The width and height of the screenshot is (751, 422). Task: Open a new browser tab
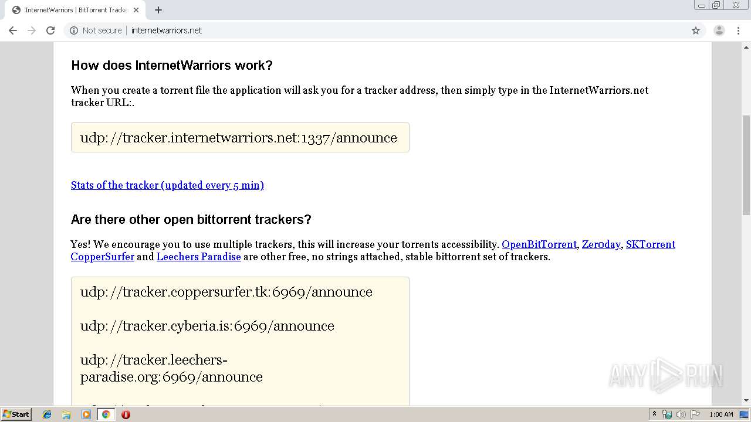158,10
